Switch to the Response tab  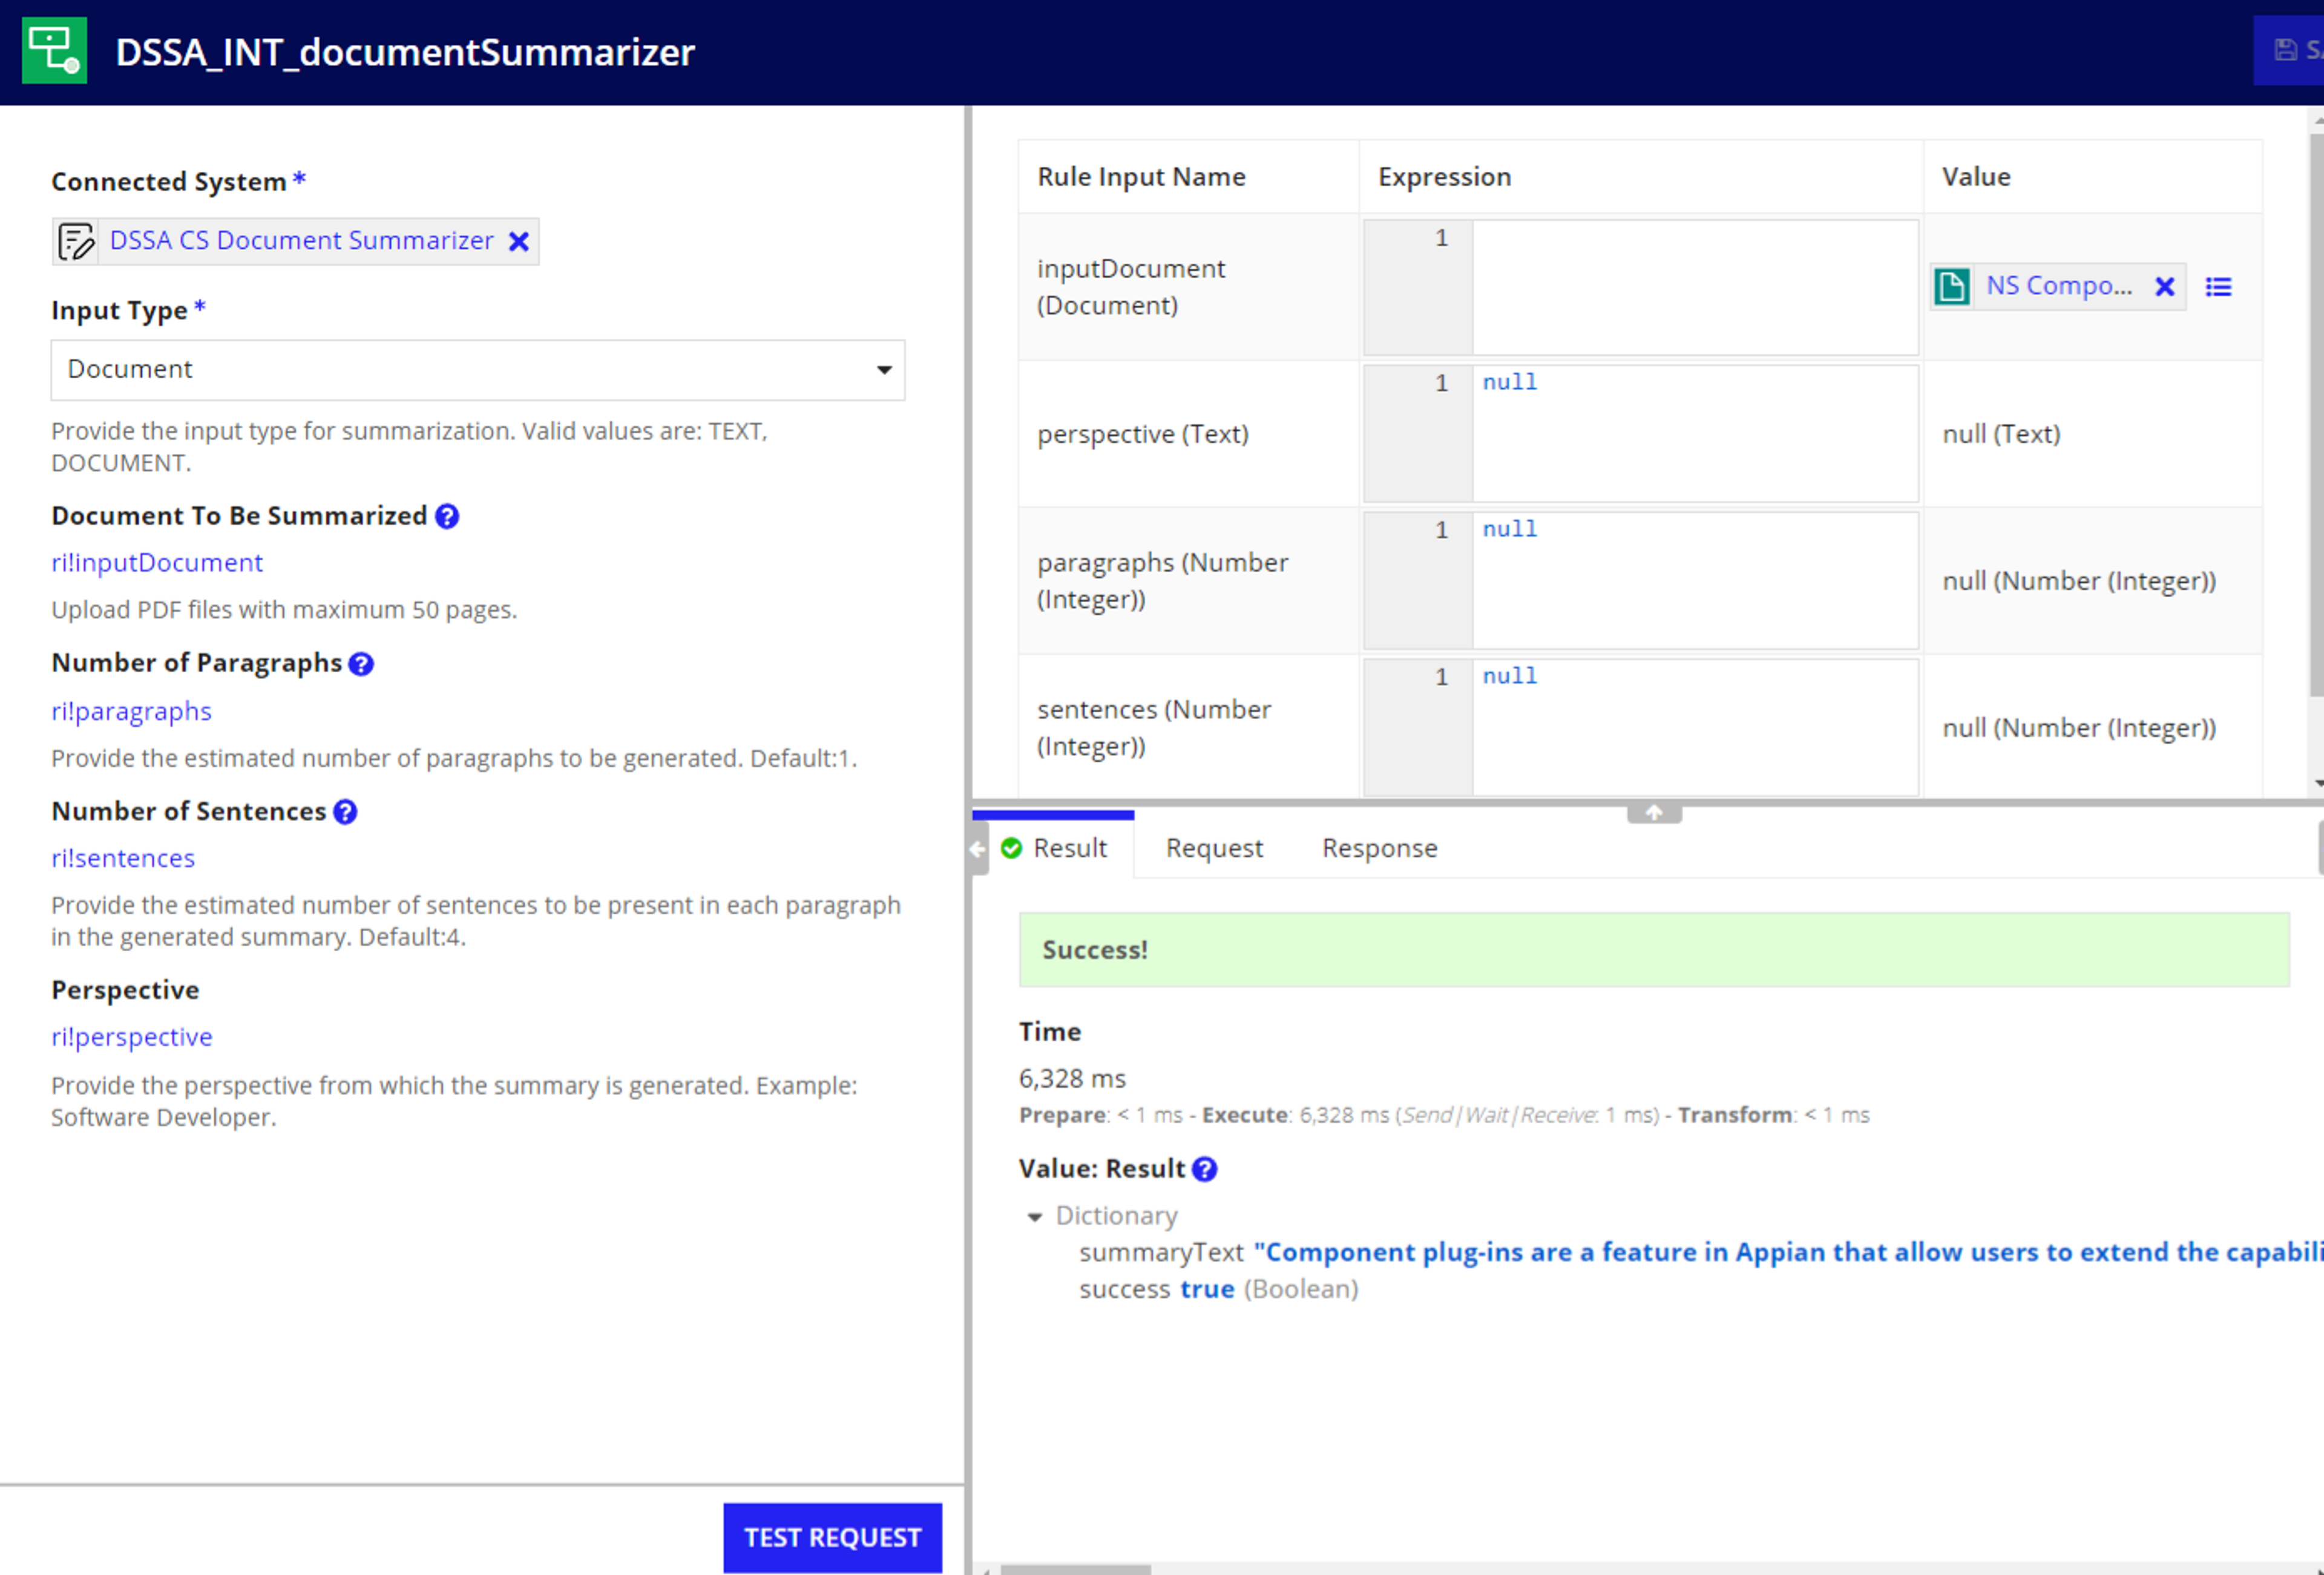(x=1379, y=848)
